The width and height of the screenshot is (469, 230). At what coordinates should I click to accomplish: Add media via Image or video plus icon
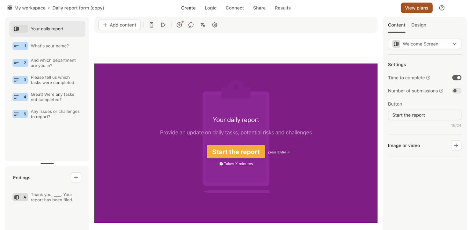456,146
